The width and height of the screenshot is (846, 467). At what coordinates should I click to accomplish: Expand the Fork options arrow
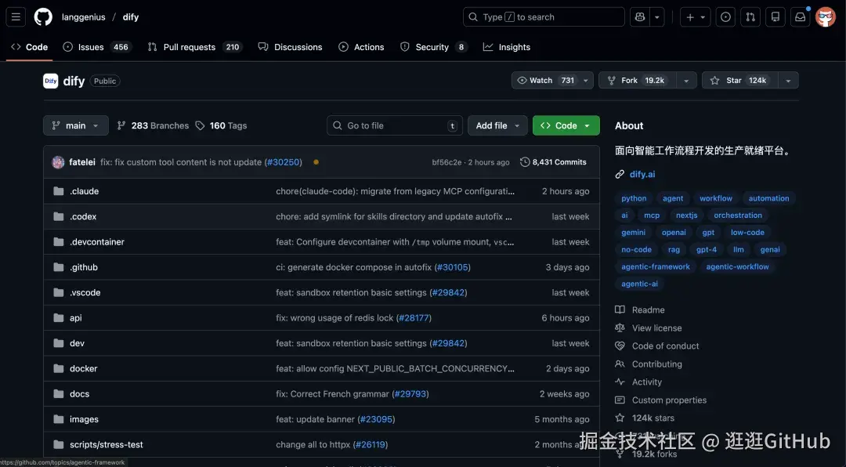686,81
